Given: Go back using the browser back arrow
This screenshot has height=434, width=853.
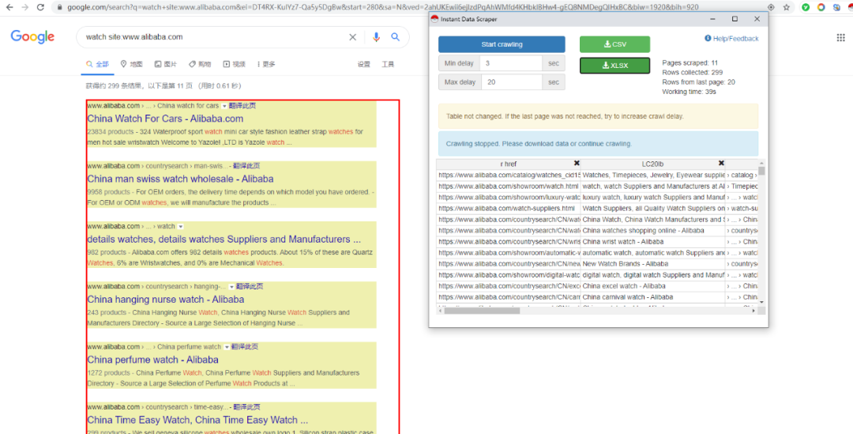Looking at the screenshot, I should (9, 7).
